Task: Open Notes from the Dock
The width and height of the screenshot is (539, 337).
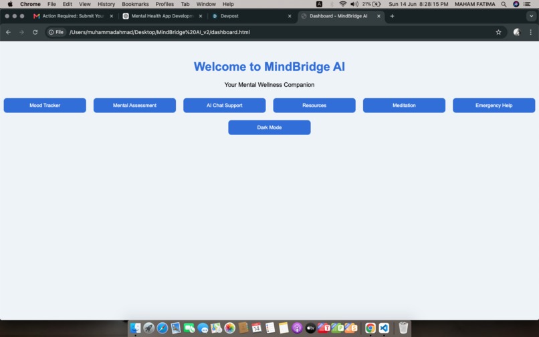Action: pos(284,328)
